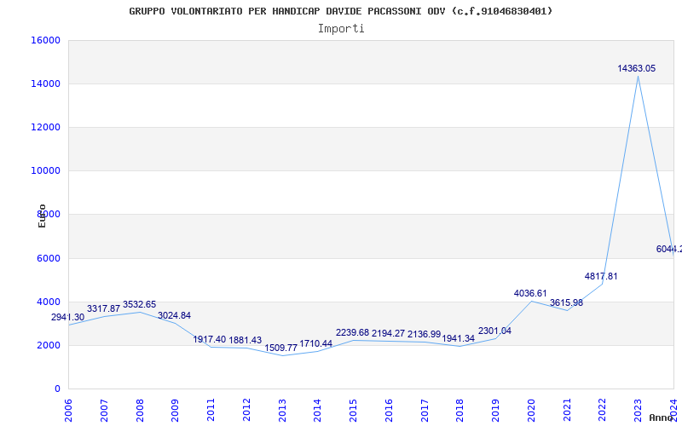
Task: Select the 1881.43 data label
Action: point(246,340)
